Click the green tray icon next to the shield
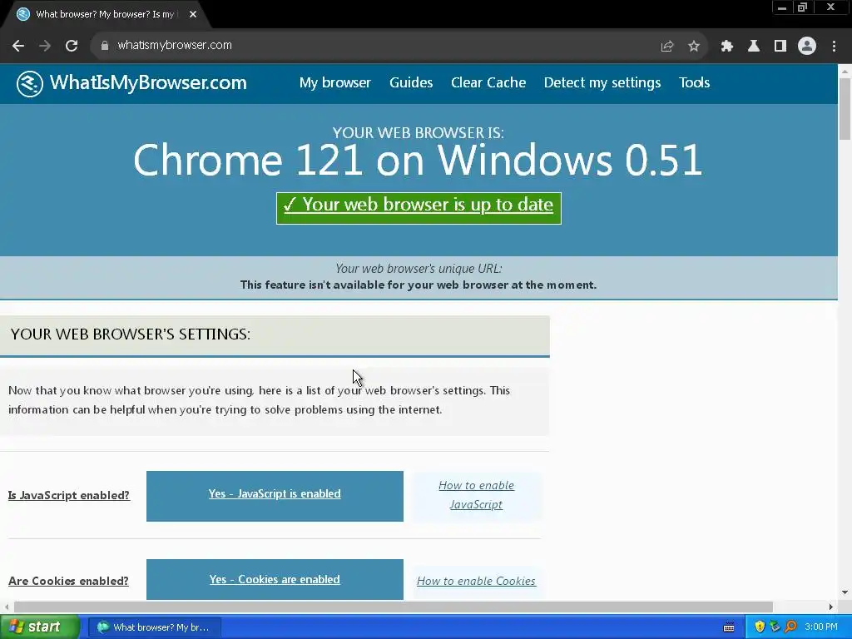 (775, 627)
